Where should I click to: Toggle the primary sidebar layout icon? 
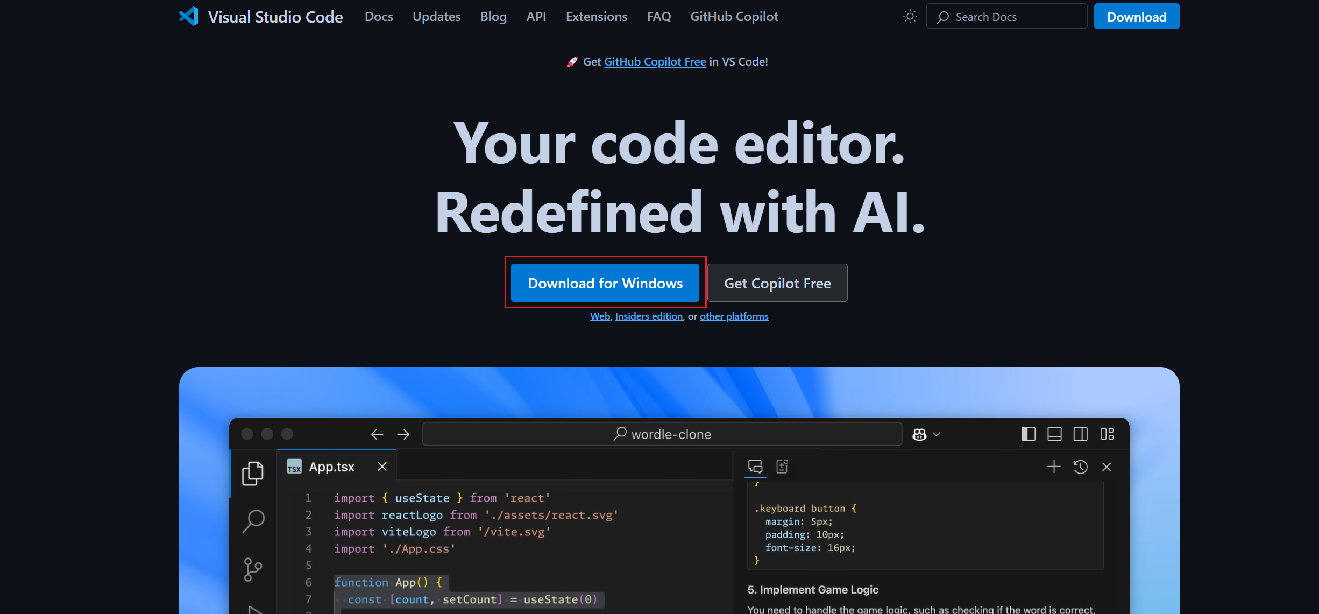pyautogui.click(x=1028, y=434)
